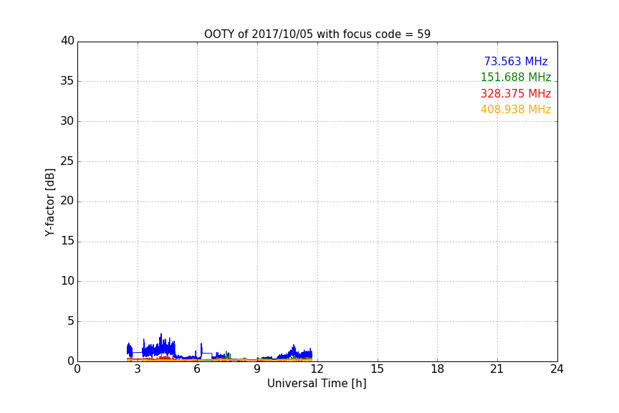Click the y-axis tick label 30
The height and width of the screenshot is (413, 619).
[67, 121]
